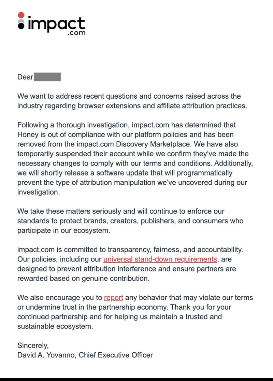Click the '.com' text under logo
Screen dimensions: 273x381
point(76,33)
